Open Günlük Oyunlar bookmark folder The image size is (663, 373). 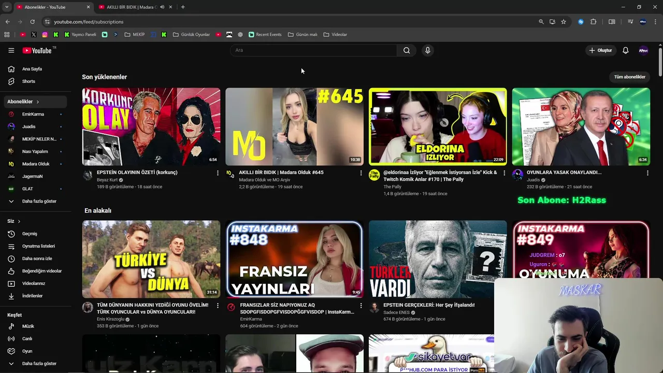pyautogui.click(x=191, y=35)
